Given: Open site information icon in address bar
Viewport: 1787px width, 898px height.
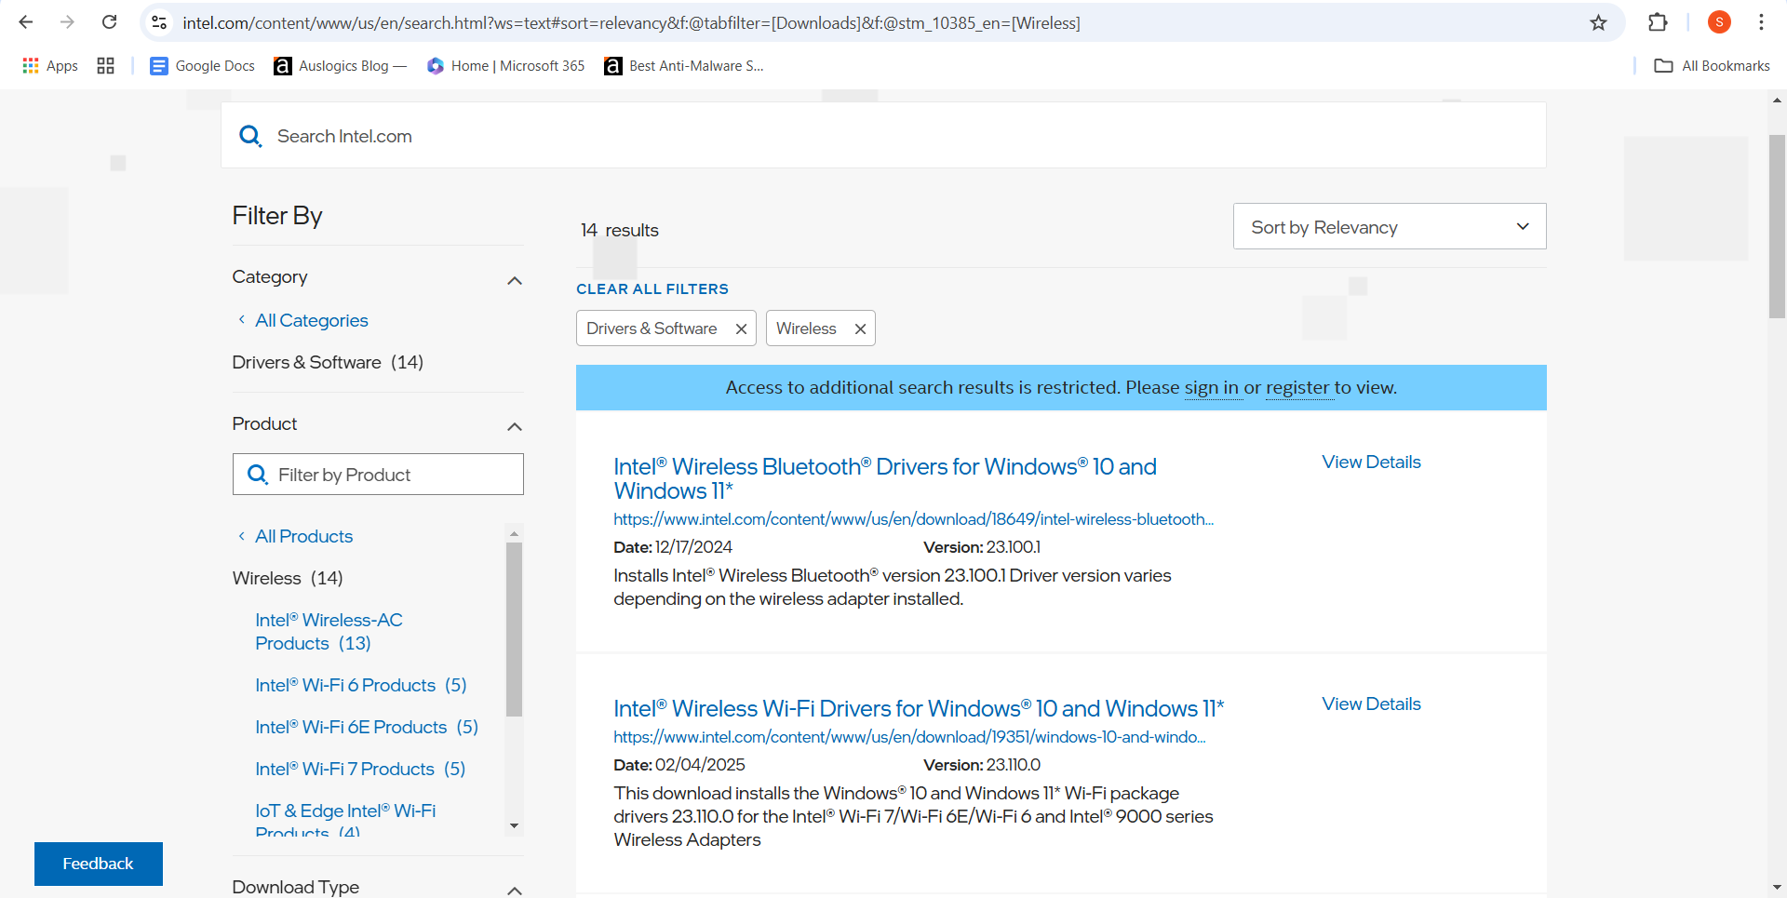Looking at the screenshot, I should point(160,22).
